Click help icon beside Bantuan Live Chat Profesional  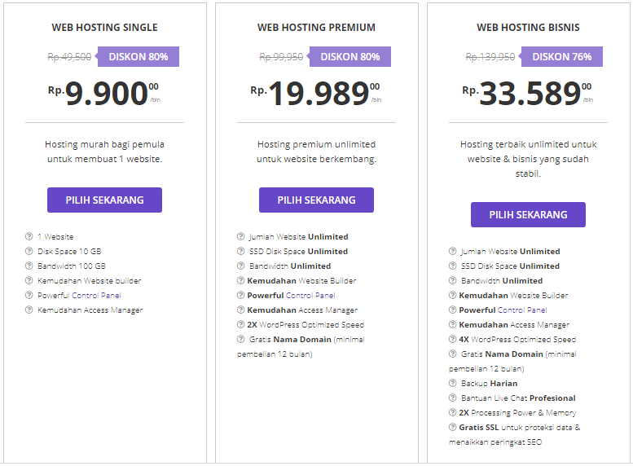(453, 398)
